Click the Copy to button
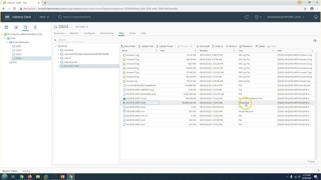Image resolution: width=321 pixels, height=180 pixels. pos(217,46)
